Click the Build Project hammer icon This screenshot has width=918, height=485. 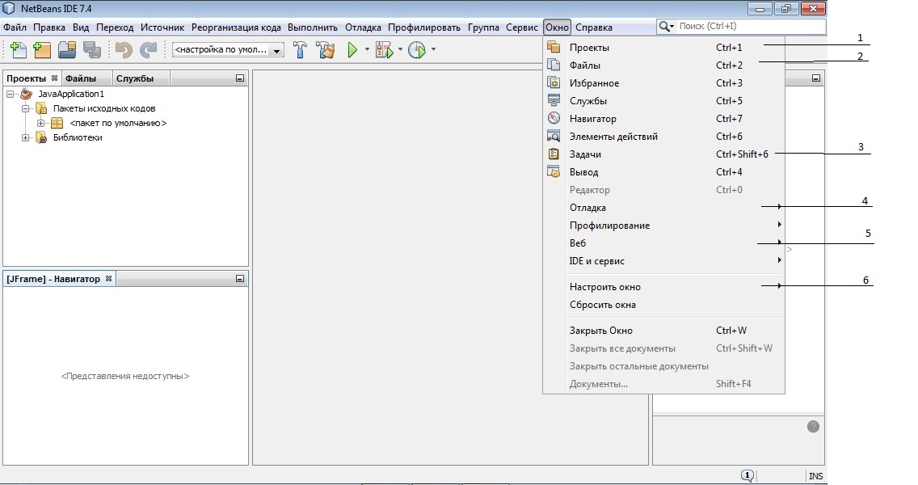[300, 50]
